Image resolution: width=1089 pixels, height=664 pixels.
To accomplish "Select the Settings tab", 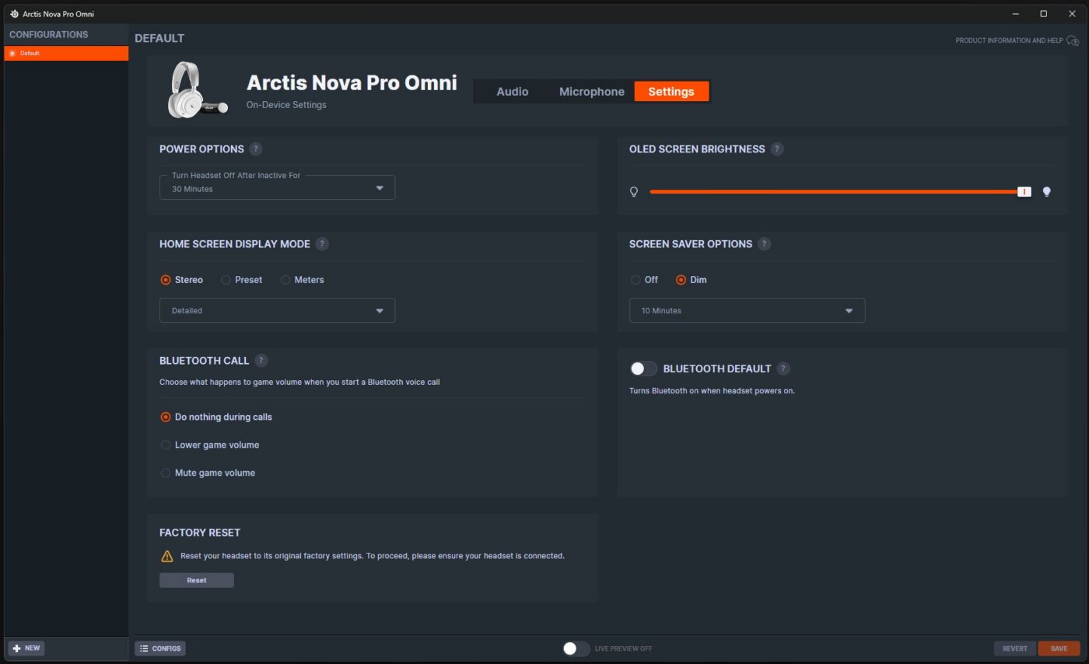I will [x=671, y=92].
